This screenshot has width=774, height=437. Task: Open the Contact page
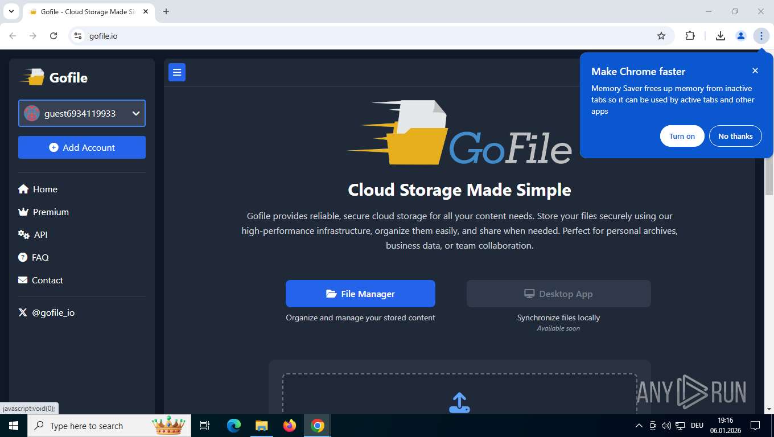pos(41,280)
